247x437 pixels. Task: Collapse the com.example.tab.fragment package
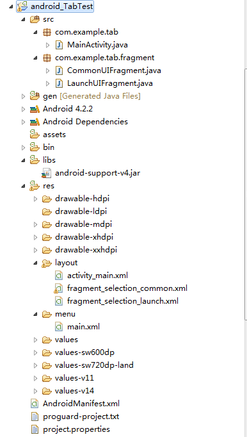point(36,58)
